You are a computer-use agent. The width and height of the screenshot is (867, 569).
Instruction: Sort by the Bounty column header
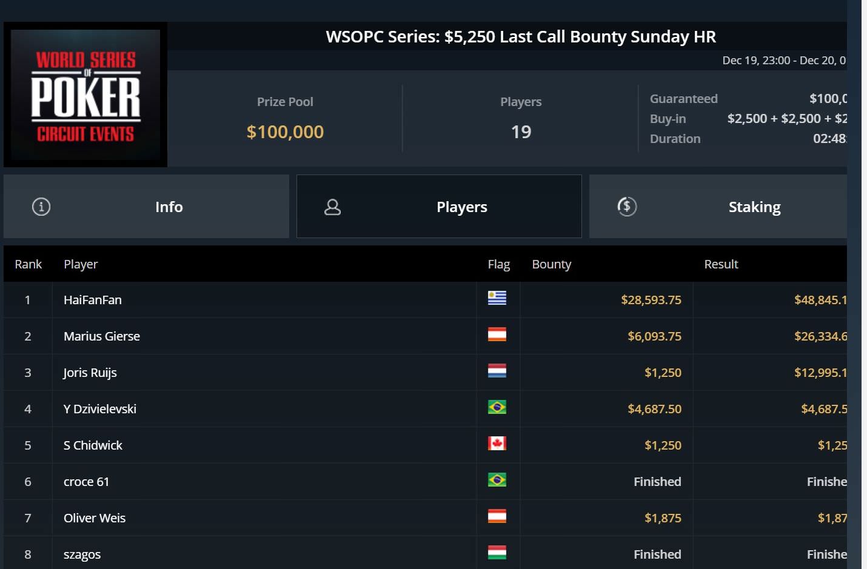tap(552, 264)
